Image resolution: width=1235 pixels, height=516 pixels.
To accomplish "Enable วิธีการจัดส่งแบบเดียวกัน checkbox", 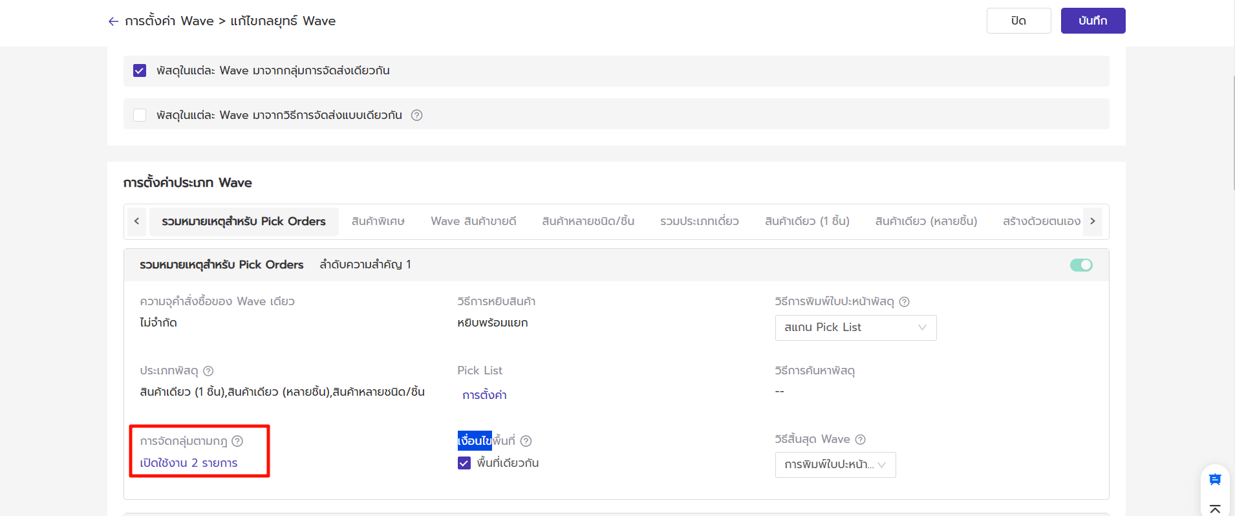I will click(x=140, y=115).
